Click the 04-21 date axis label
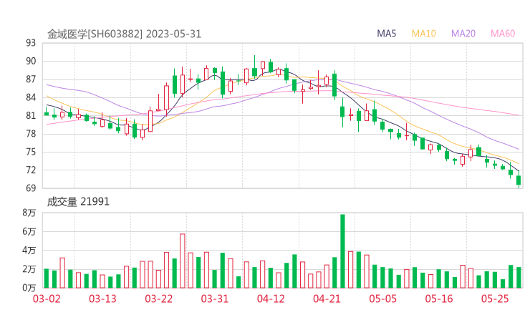Image resolution: width=530 pixels, height=315 pixels. pos(327,299)
